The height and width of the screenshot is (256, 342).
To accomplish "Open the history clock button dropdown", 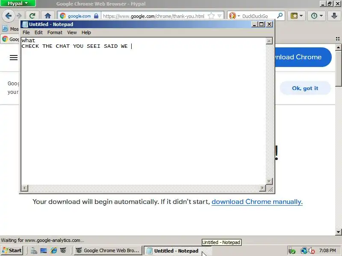I will tap(316, 16).
